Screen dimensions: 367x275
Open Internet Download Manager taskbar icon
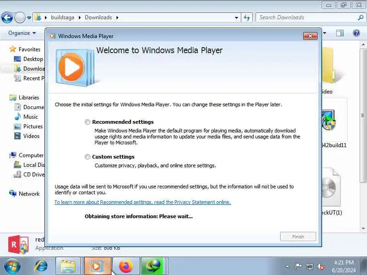(154, 266)
